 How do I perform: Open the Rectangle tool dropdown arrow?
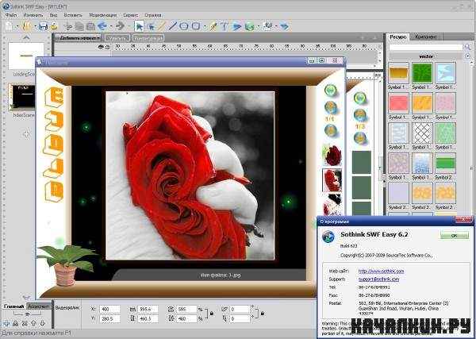click(x=205, y=26)
